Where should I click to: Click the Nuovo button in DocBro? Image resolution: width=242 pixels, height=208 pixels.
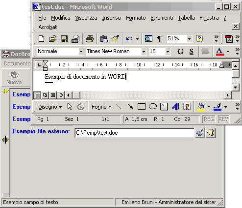[x=14, y=78]
